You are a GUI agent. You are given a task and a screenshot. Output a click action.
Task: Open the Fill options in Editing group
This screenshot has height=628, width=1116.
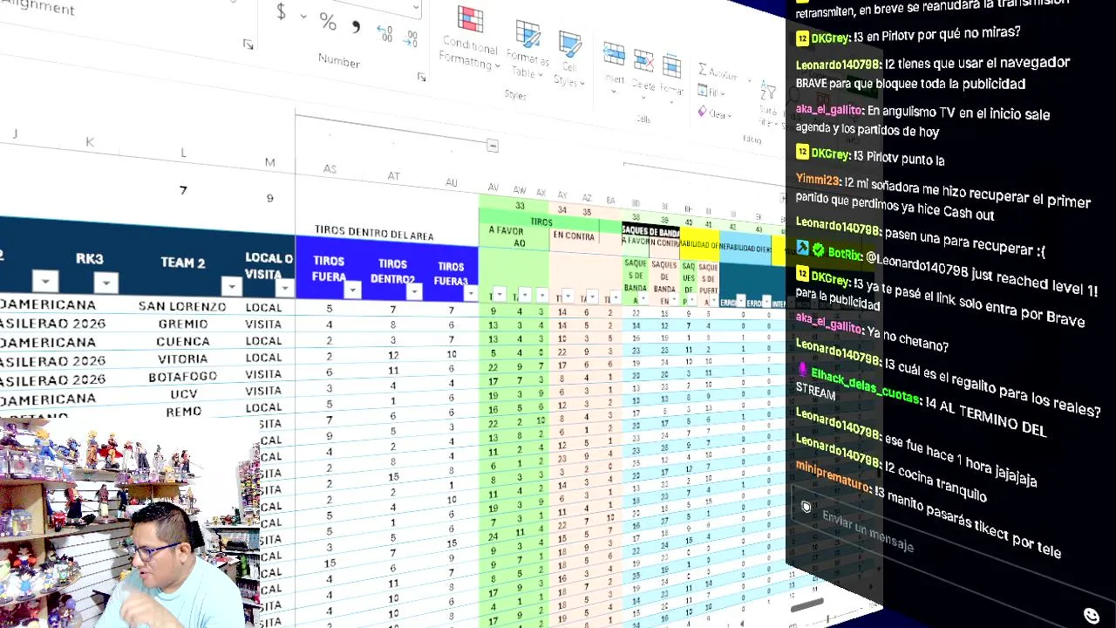711,92
